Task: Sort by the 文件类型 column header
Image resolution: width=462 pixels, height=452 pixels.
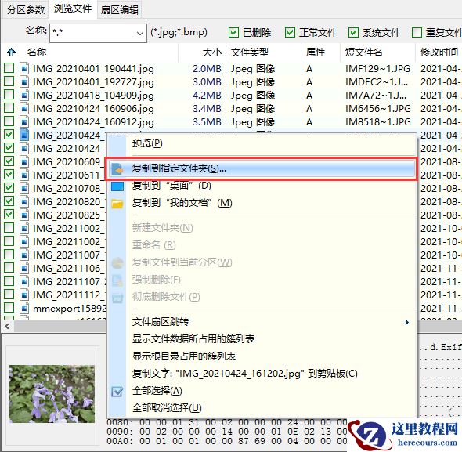Action: tap(250, 52)
